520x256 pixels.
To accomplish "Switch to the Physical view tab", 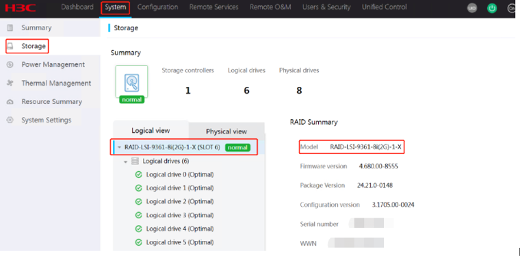I will point(226,131).
